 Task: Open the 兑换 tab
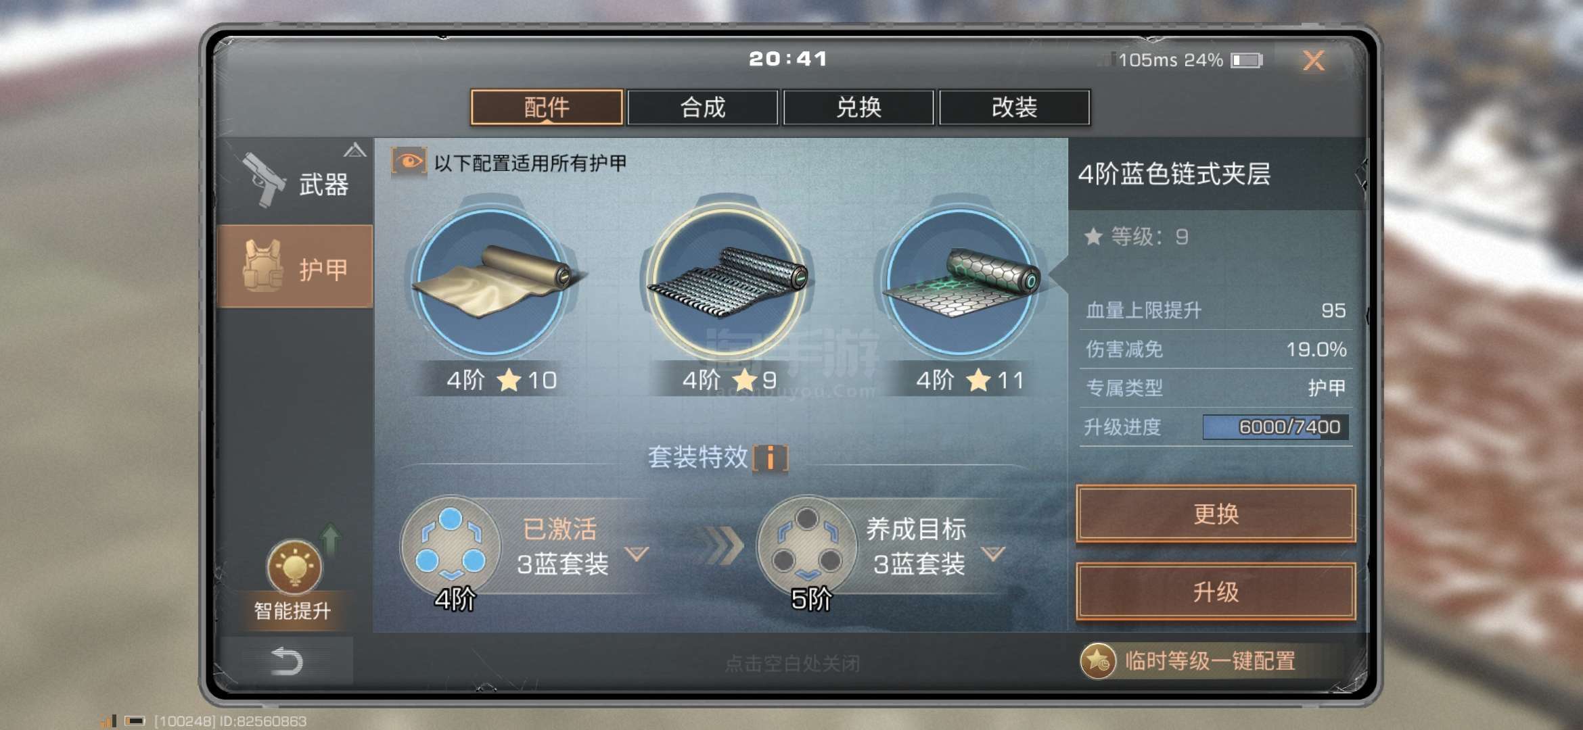858,107
